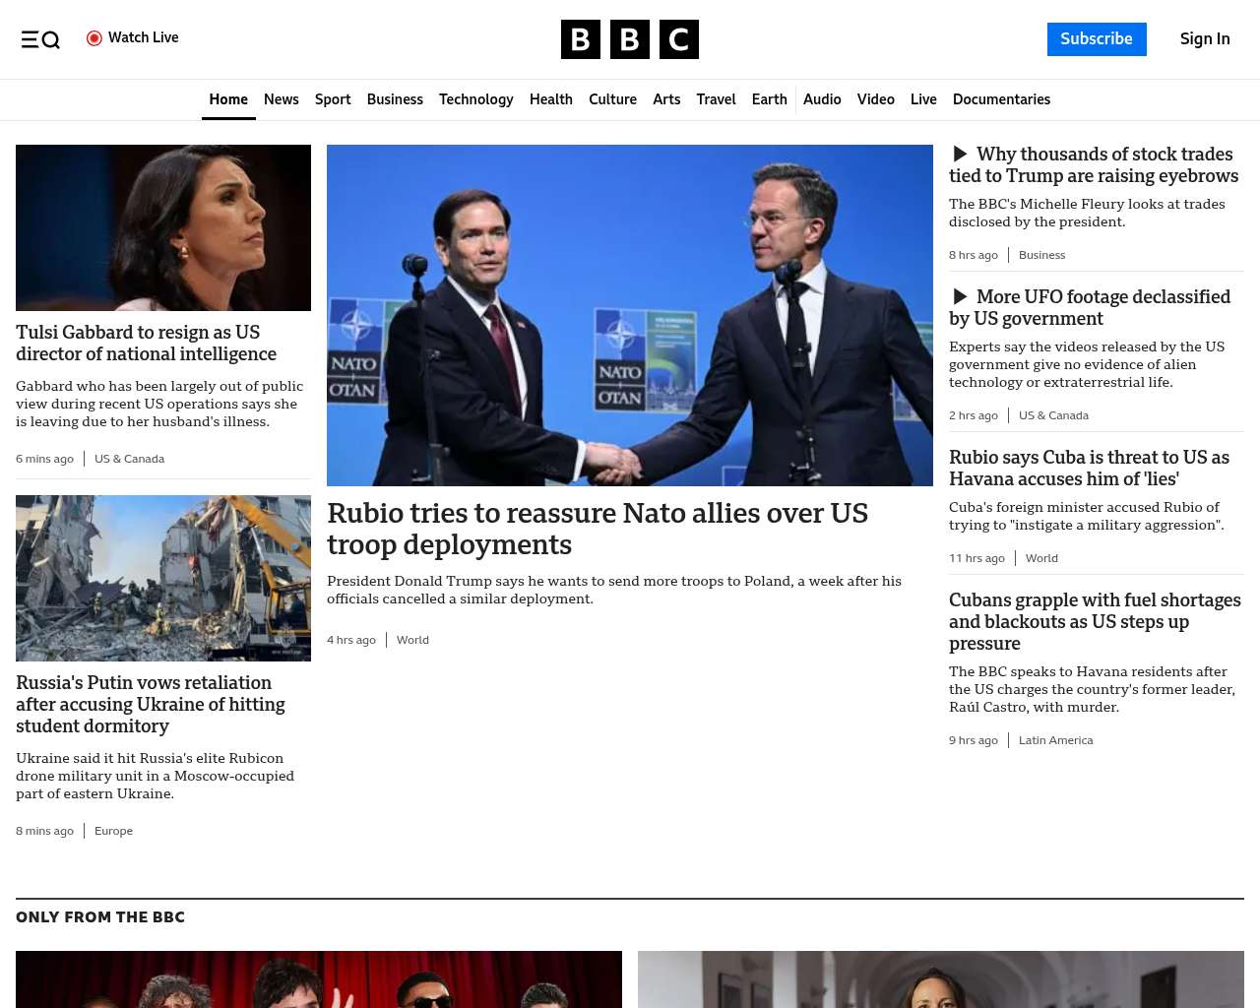Click the red Watch Live indicator icon
This screenshot has width=1260, height=1008.
94,38
